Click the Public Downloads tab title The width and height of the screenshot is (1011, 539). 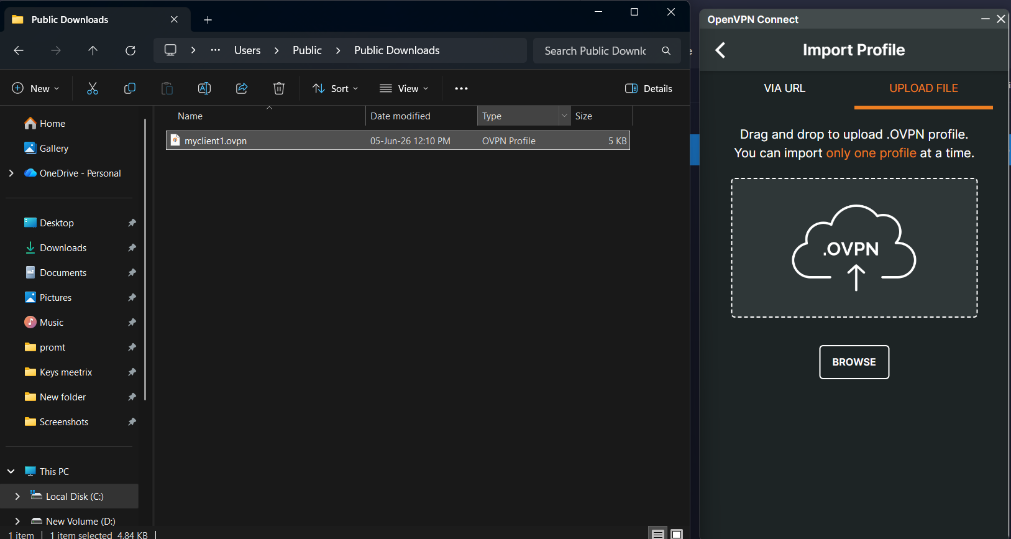(70, 20)
